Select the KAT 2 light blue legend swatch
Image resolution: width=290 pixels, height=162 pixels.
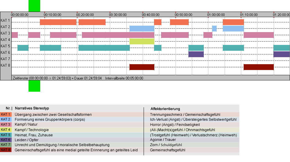pyautogui.click(x=6, y=119)
